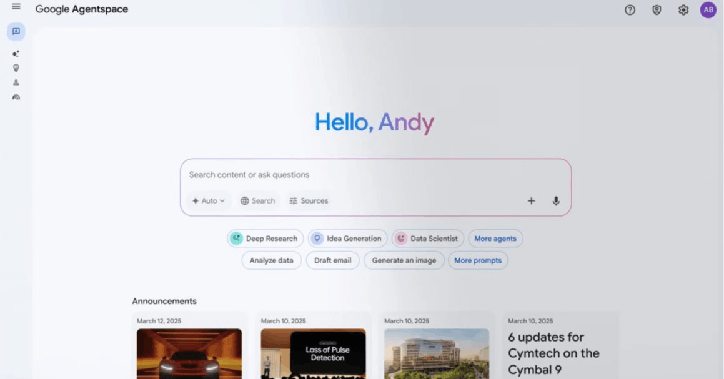This screenshot has height=379, width=724.
Task: Click the broadcast feed sidebar icon
Action: (x=16, y=97)
